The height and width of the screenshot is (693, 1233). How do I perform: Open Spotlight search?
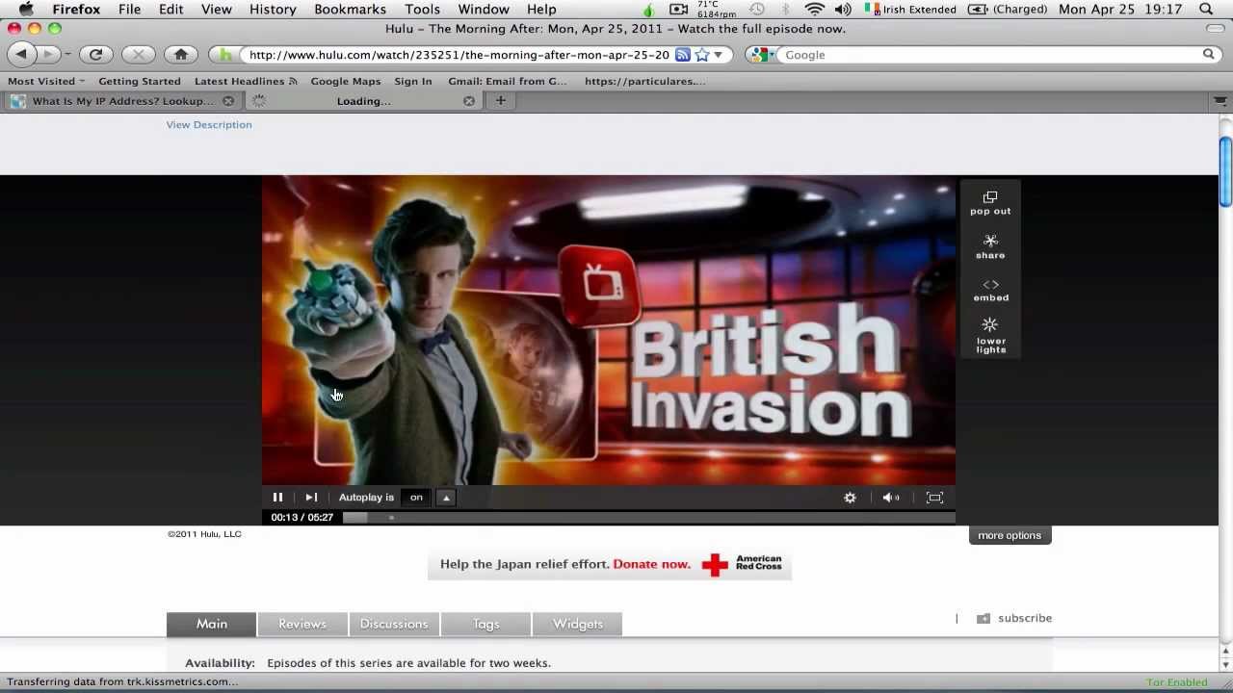tap(1206, 10)
